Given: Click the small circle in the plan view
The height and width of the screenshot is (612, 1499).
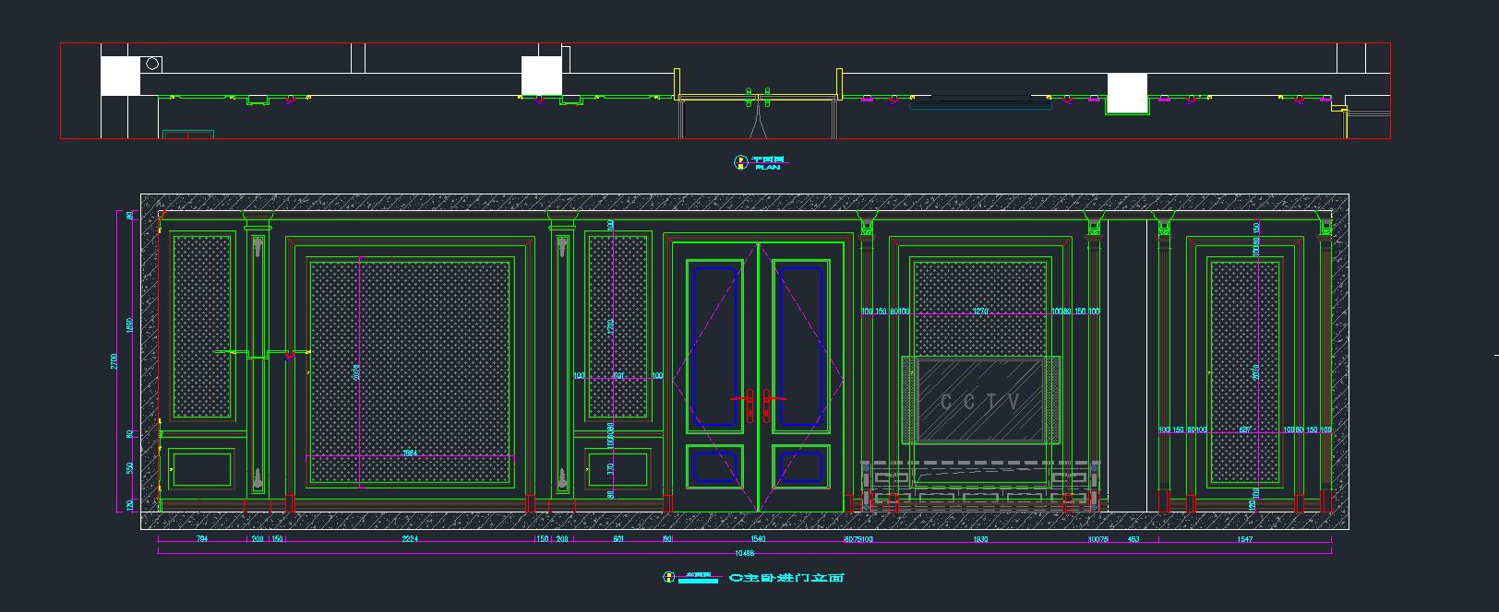Looking at the screenshot, I should pyautogui.click(x=153, y=64).
